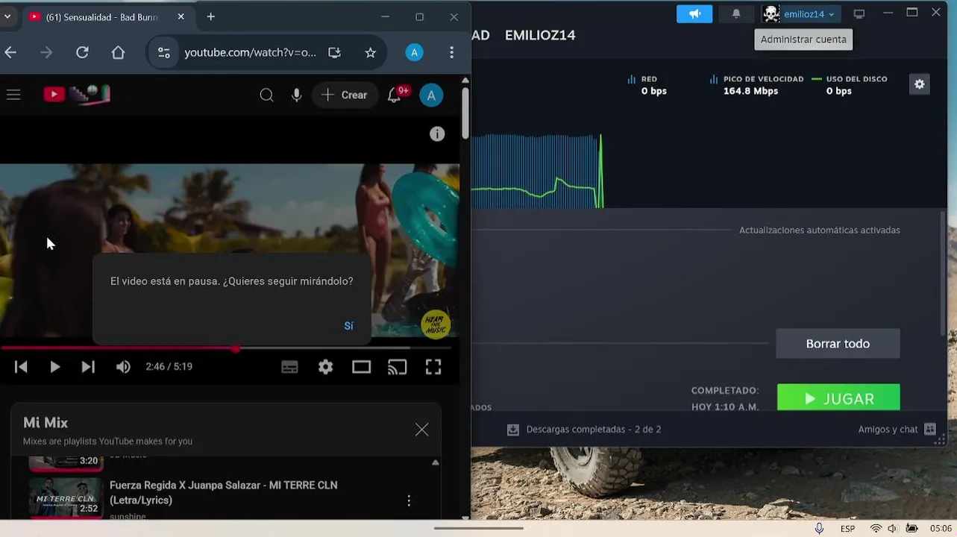This screenshot has height=537, width=957.
Task: Switch Steam to Big Picture mode icon
Action: pyautogui.click(x=859, y=13)
